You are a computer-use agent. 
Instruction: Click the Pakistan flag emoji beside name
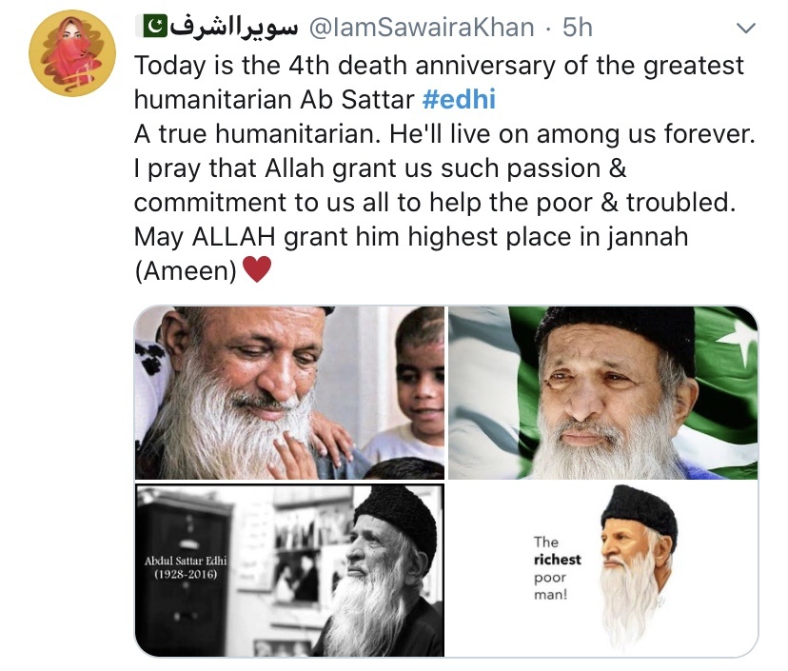tap(155, 27)
